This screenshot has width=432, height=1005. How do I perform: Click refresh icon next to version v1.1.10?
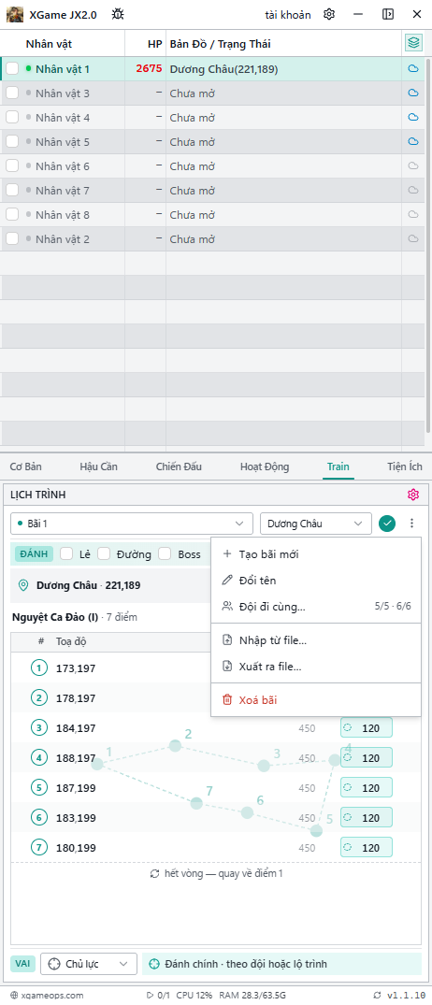[x=376, y=996]
